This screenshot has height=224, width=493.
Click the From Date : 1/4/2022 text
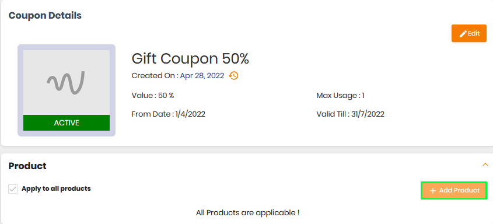point(168,114)
